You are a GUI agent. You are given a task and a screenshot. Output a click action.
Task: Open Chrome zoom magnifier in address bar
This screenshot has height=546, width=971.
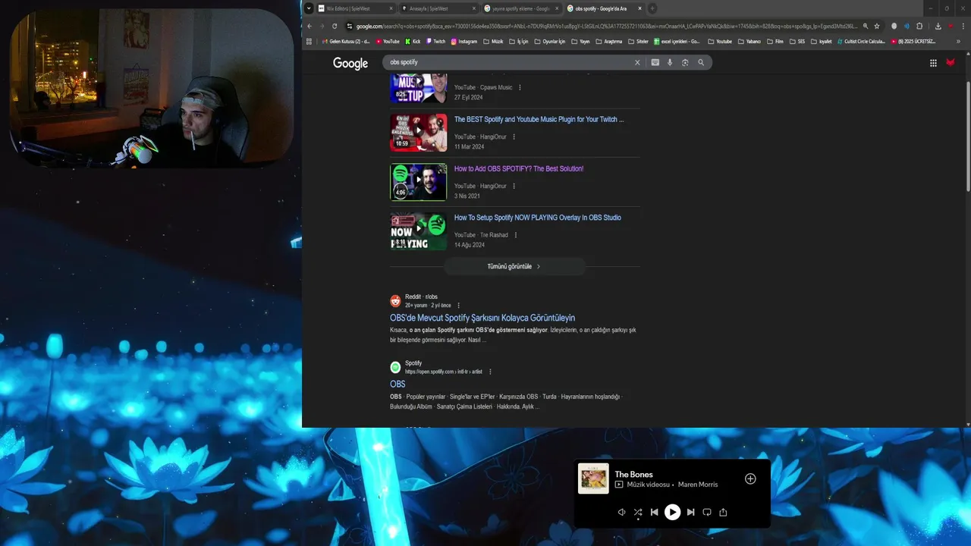pos(866,26)
